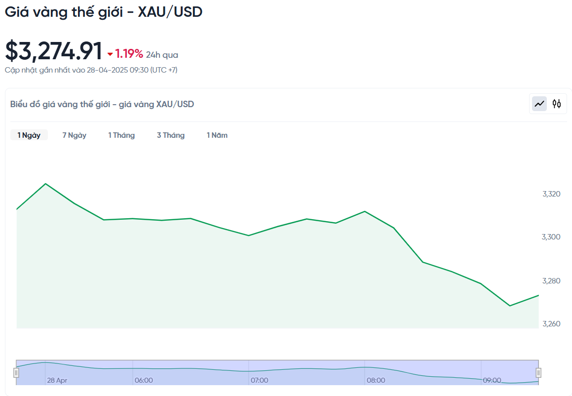Switch to the line chart view icon

coord(539,104)
